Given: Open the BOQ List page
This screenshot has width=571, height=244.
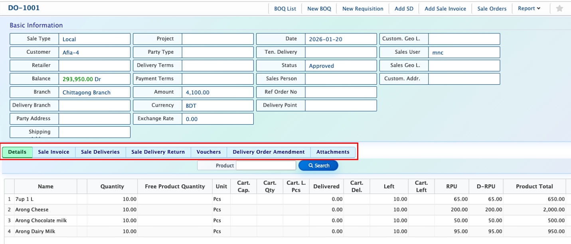Looking at the screenshot, I should coord(285,9).
